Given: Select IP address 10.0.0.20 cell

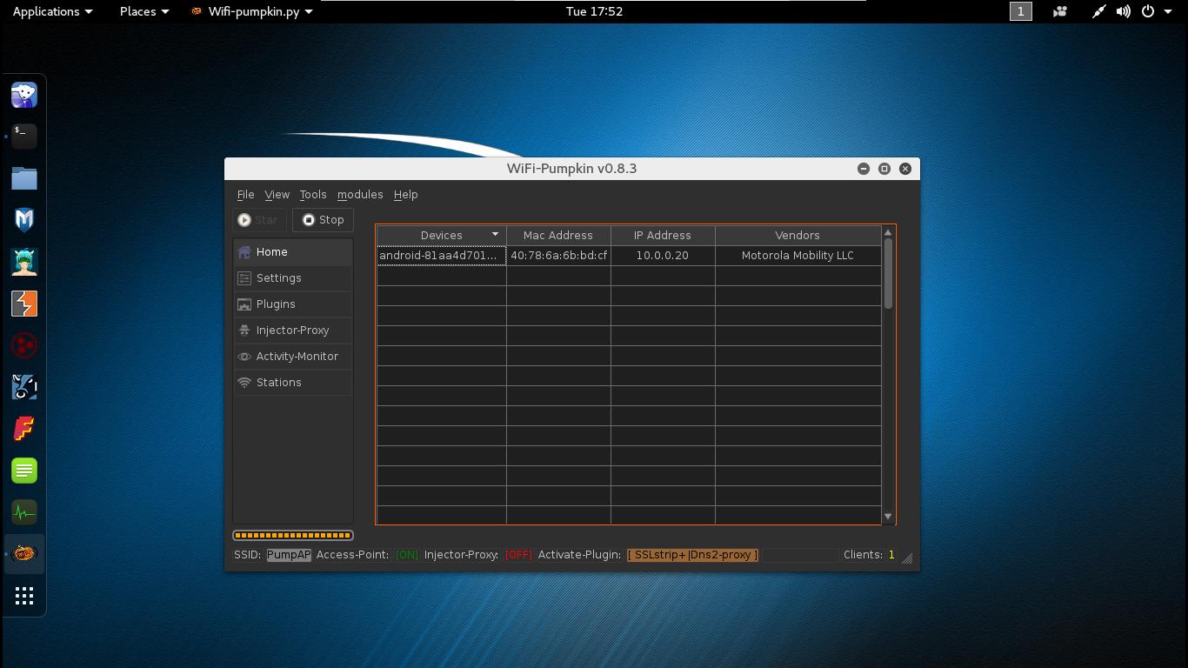Looking at the screenshot, I should point(663,256).
